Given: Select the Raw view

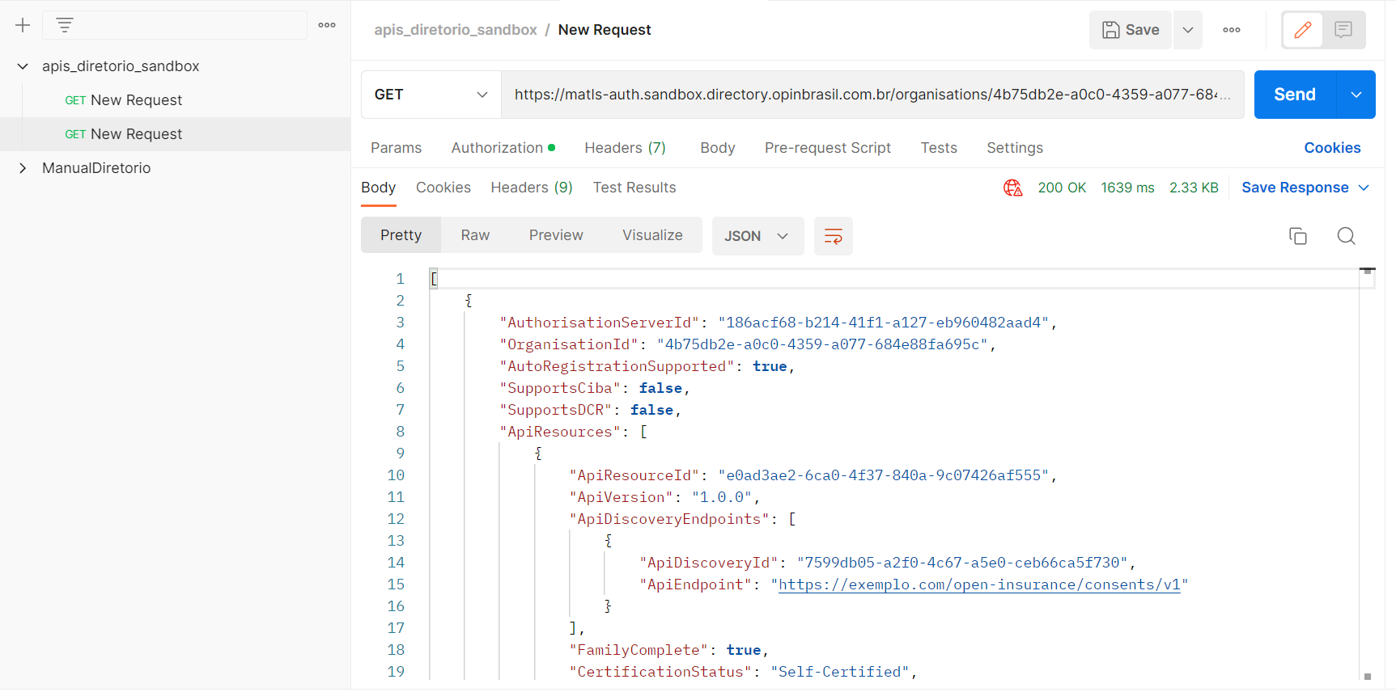Looking at the screenshot, I should click(x=475, y=235).
